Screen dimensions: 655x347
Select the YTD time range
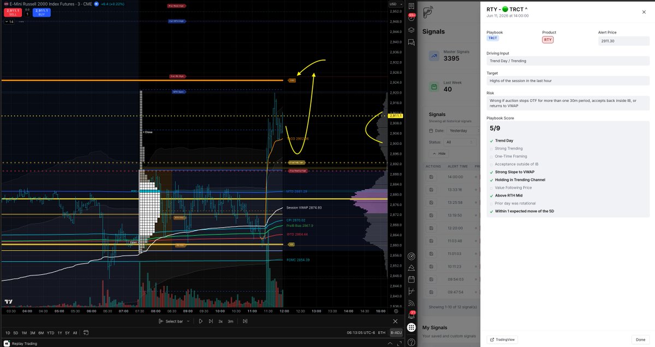click(x=50, y=332)
